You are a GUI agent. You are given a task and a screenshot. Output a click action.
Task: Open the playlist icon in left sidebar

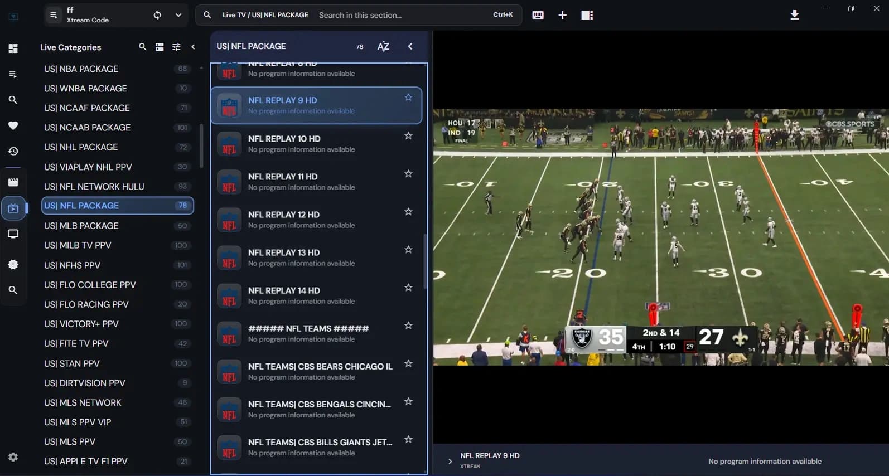tap(13, 74)
